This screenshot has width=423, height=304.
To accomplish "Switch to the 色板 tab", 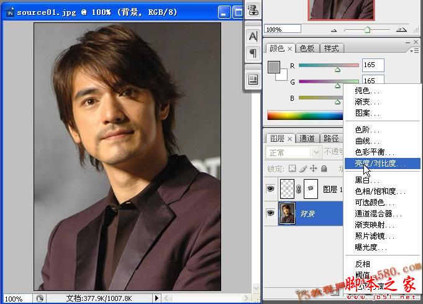I will click(307, 48).
